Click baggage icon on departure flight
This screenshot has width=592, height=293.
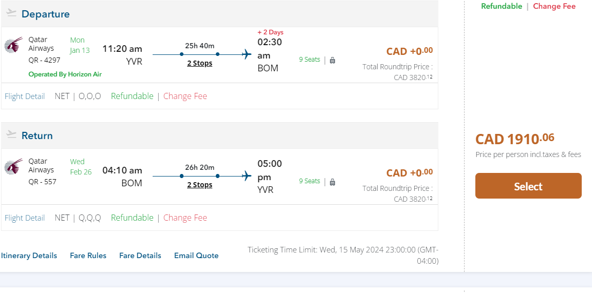click(332, 60)
